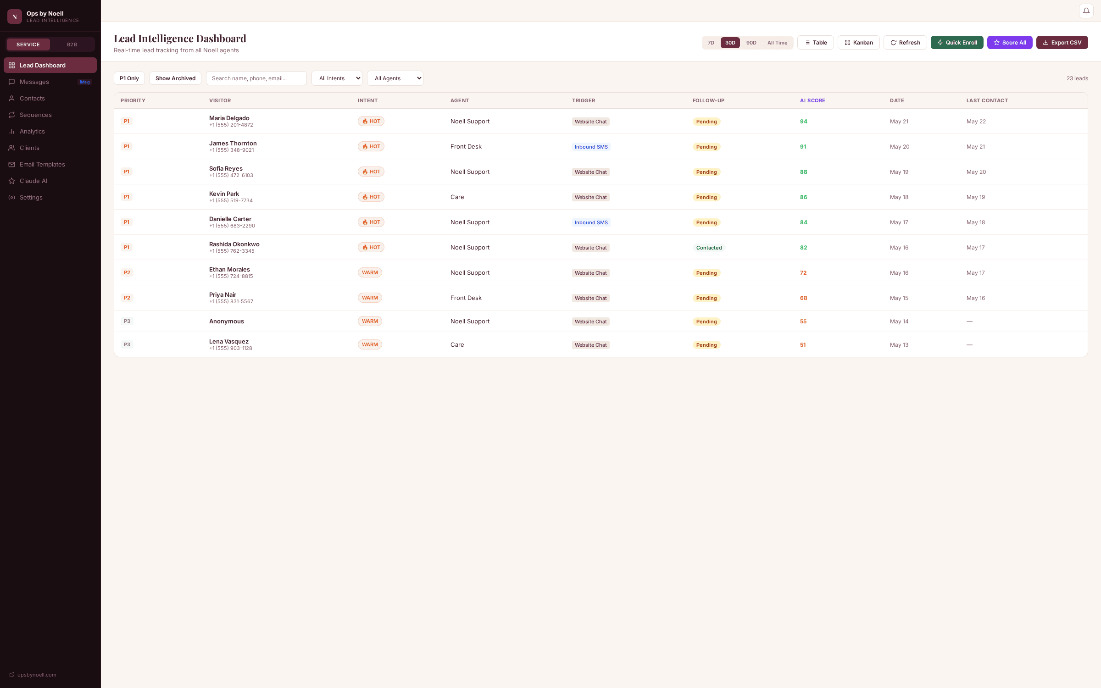Select the 90D time range

[751, 43]
